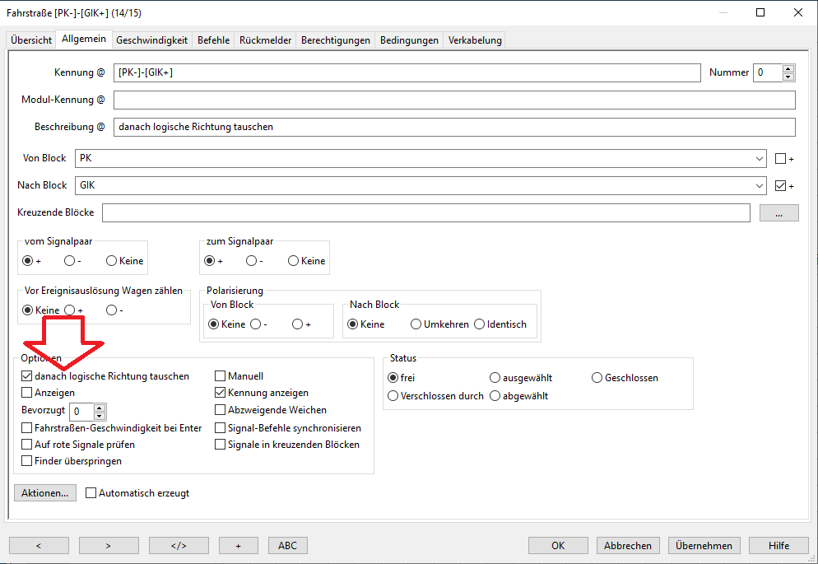Image resolution: width=818 pixels, height=564 pixels.
Task: Click the '+' add button at bottom
Action: [x=238, y=545]
